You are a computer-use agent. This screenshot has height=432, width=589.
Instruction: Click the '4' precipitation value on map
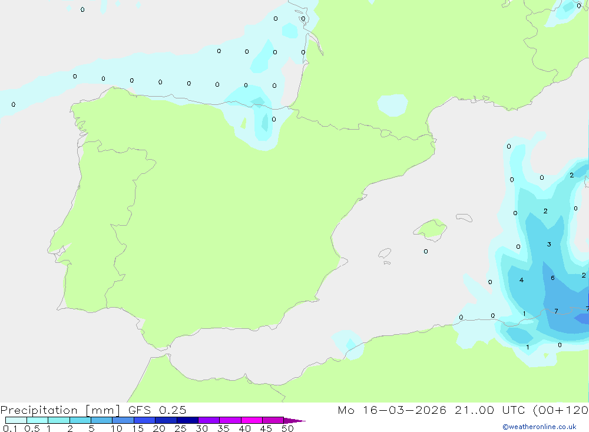(x=521, y=280)
